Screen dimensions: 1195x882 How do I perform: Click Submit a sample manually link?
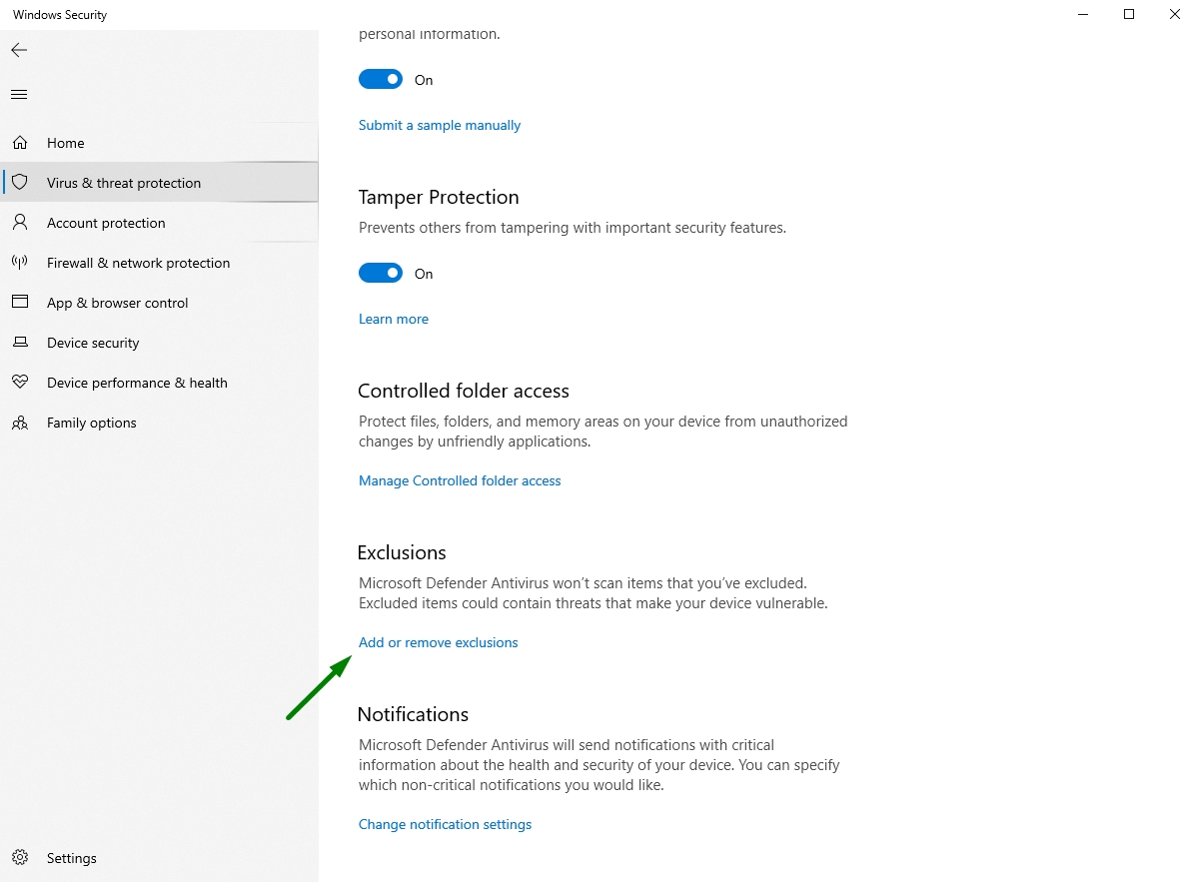click(439, 125)
